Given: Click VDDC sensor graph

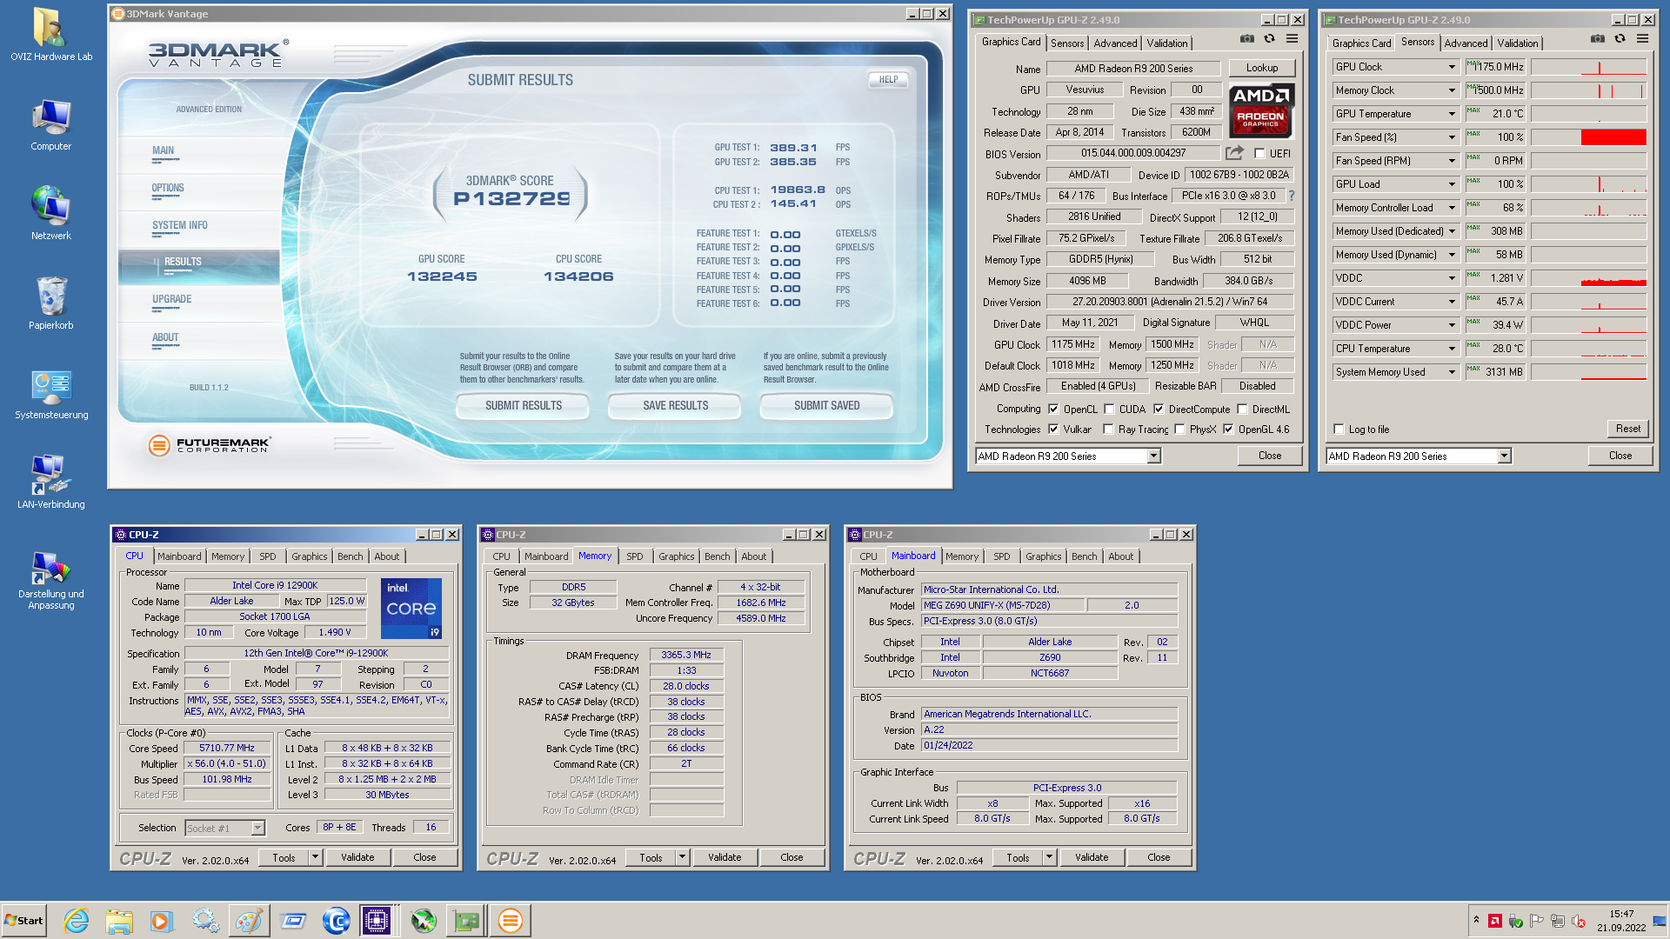Looking at the screenshot, I should coord(1588,278).
